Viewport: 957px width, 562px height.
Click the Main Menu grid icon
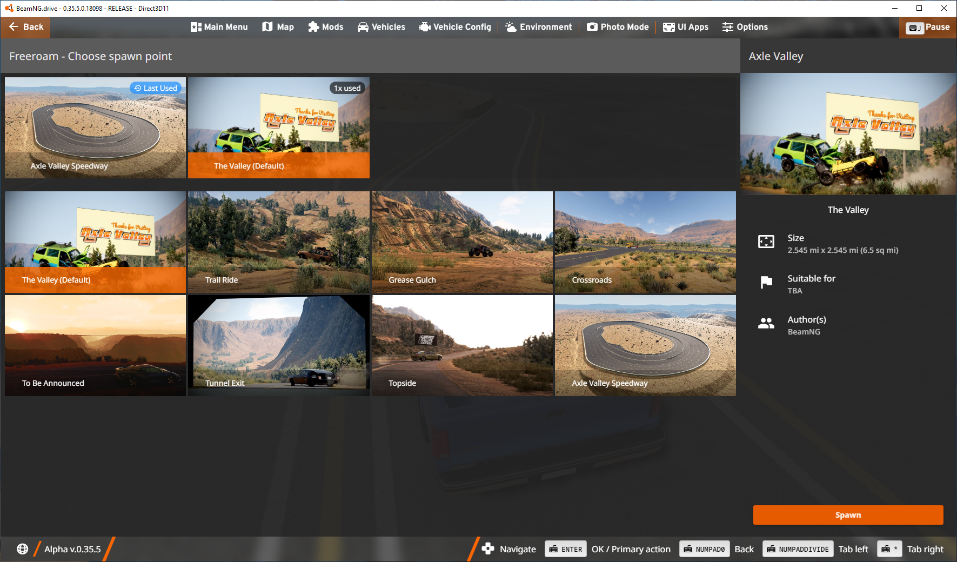[x=196, y=27]
